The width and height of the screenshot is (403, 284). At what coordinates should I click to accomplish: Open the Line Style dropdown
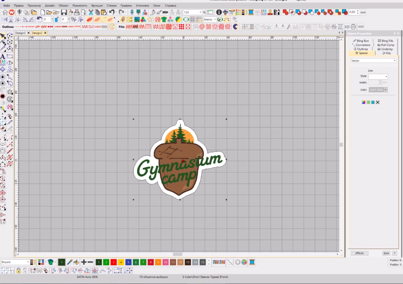click(386, 77)
